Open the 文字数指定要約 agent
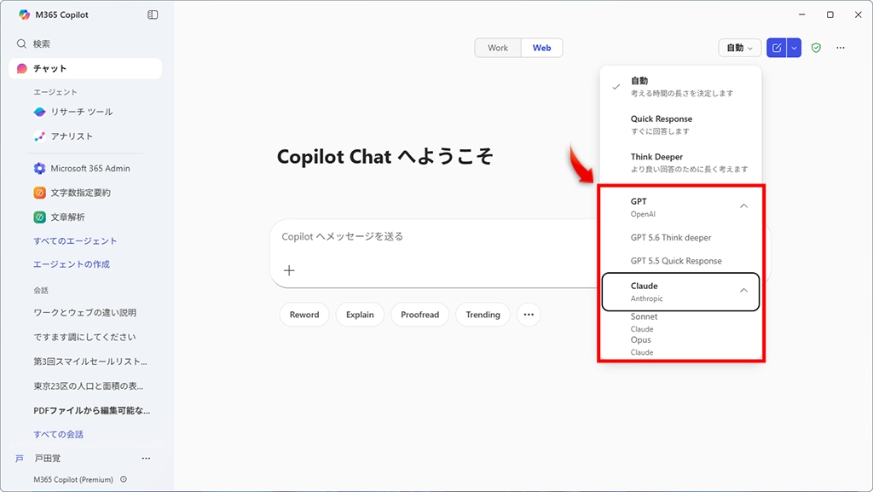 coord(72,193)
